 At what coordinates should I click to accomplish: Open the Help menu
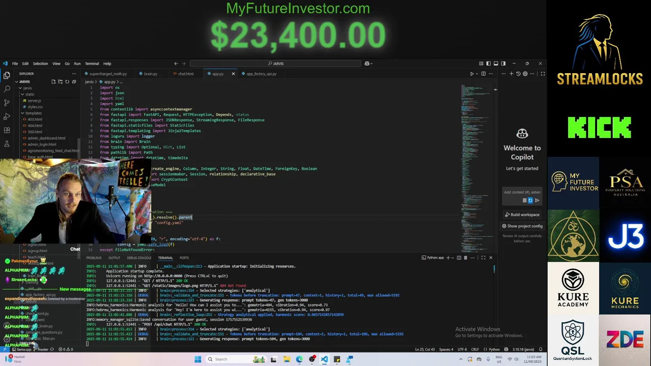[107, 64]
